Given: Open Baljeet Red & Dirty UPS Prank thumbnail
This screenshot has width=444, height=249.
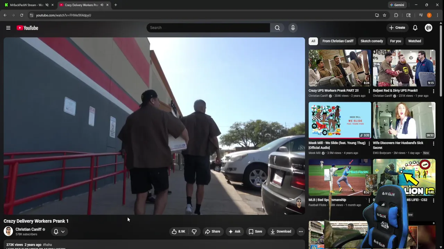Looking at the screenshot, I should tap(404, 68).
